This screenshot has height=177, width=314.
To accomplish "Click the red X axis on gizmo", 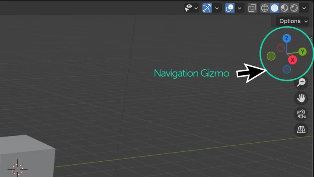I will [292, 60].
